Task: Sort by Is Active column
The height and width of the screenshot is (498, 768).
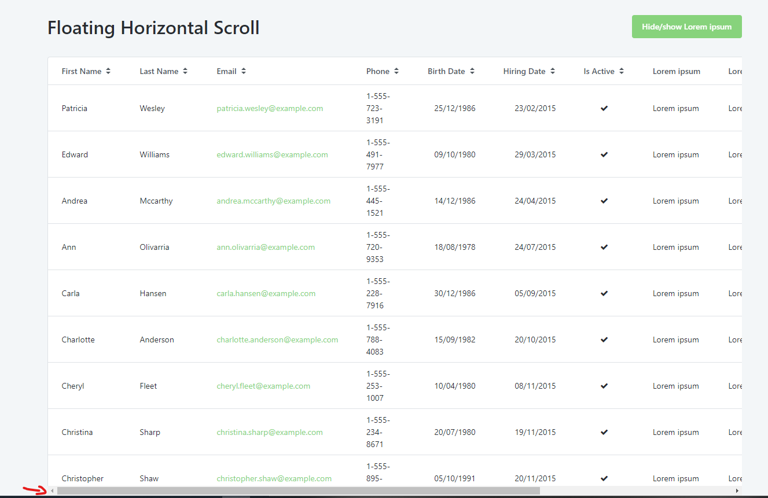Action: (604, 71)
